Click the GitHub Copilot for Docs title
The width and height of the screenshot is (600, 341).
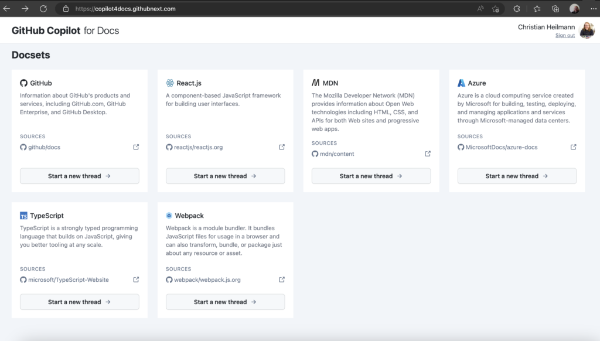[x=65, y=30]
